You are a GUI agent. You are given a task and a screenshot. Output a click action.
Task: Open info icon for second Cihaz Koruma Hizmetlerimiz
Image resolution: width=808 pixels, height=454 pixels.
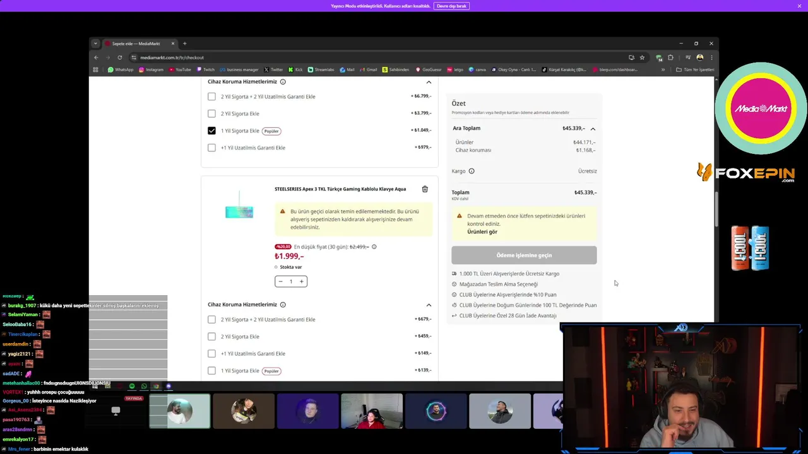(x=283, y=305)
